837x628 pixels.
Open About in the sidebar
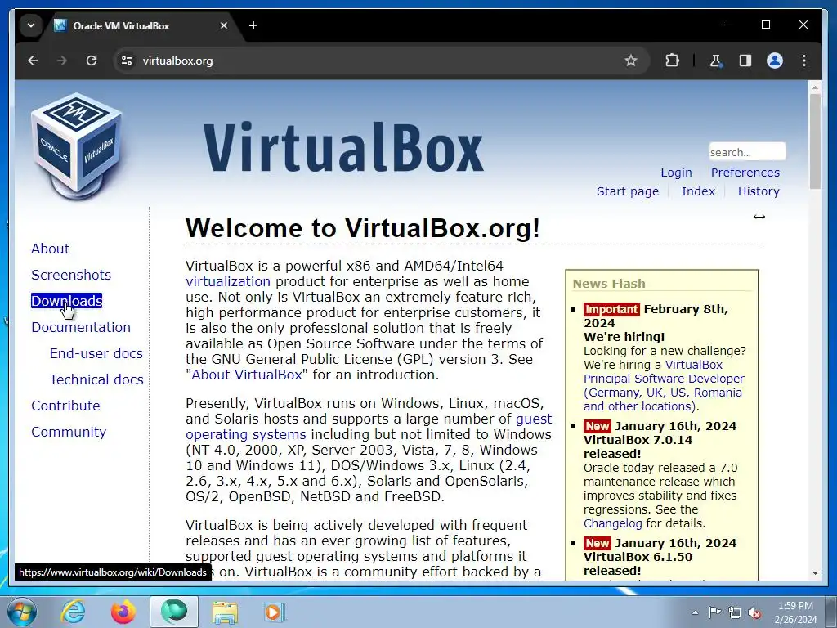point(50,249)
